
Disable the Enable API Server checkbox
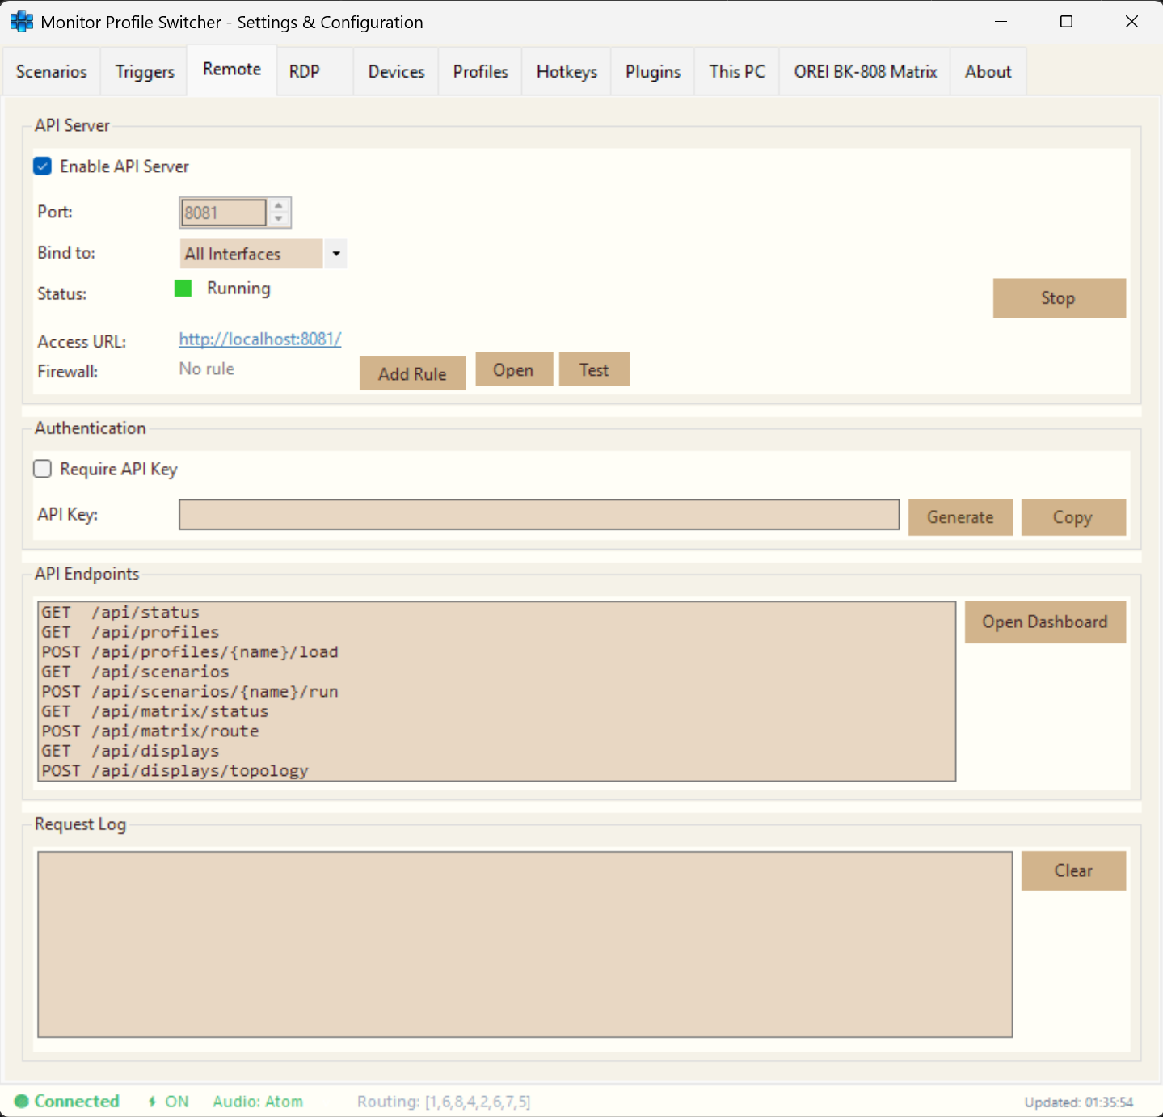tap(42, 166)
